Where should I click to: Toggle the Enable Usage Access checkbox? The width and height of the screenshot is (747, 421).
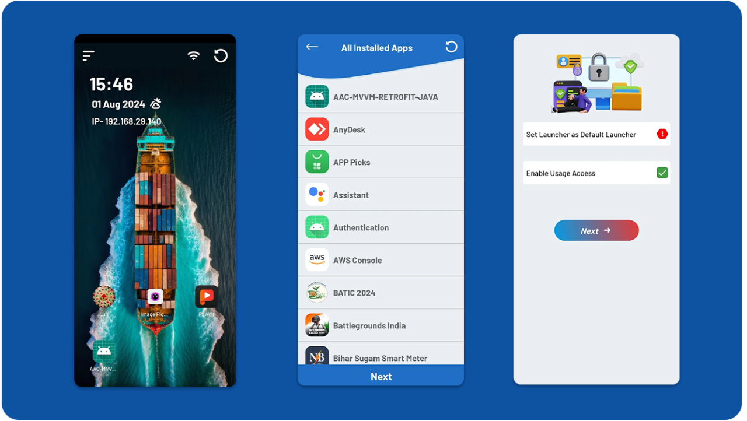tap(661, 172)
